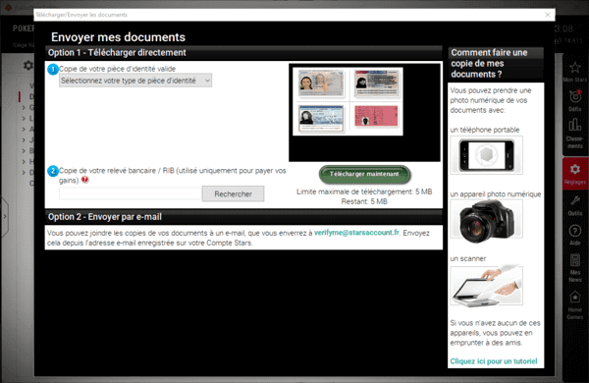The image size is (589, 383).
Task: Open the Mes News icon in sidebar
Action: (575, 259)
